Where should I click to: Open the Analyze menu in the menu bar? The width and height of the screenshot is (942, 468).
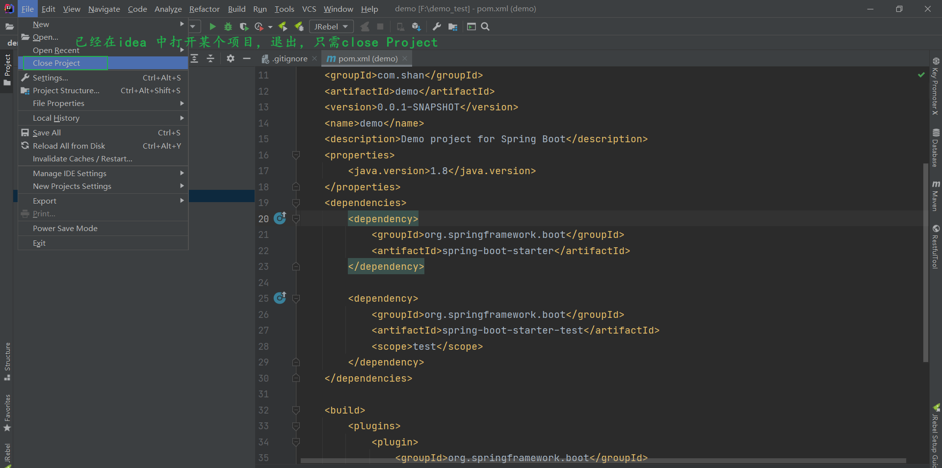coord(168,9)
